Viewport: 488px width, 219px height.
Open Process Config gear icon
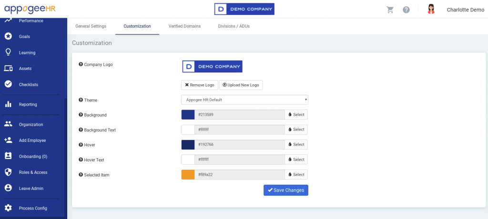pos(8,208)
